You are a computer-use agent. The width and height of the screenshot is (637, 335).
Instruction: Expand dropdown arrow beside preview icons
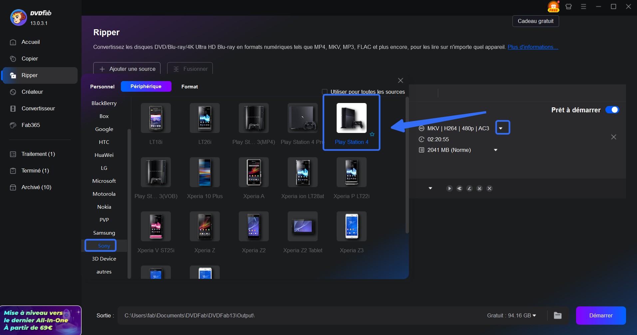coord(430,188)
